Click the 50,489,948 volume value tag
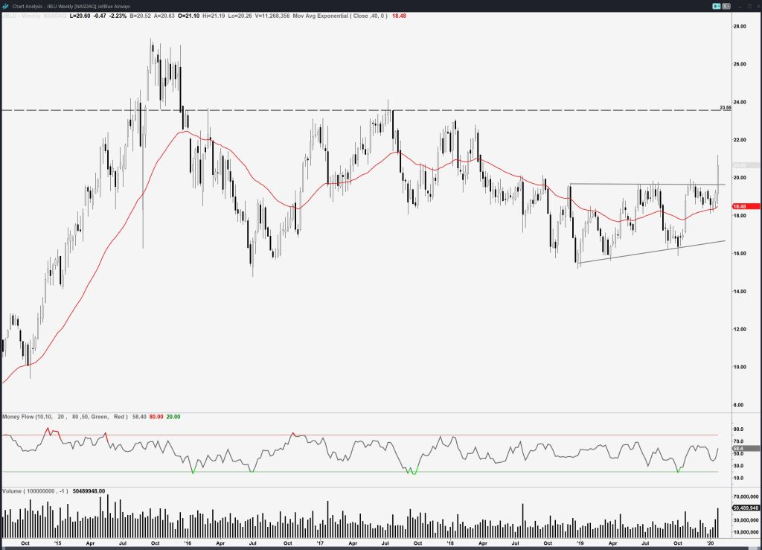Viewport: 762px width, 550px height. pyautogui.click(x=746, y=508)
